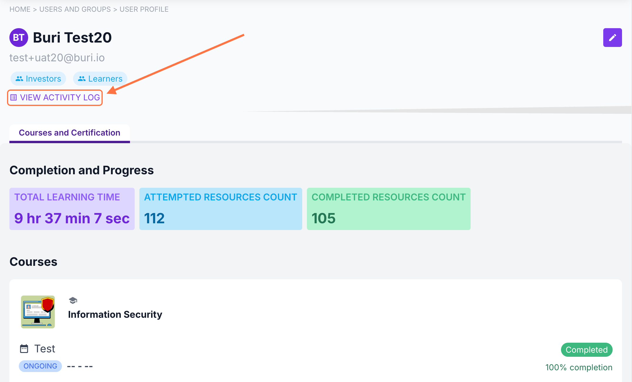Click the Attempted Resources Count card
The height and width of the screenshot is (382, 632).
pos(221,209)
